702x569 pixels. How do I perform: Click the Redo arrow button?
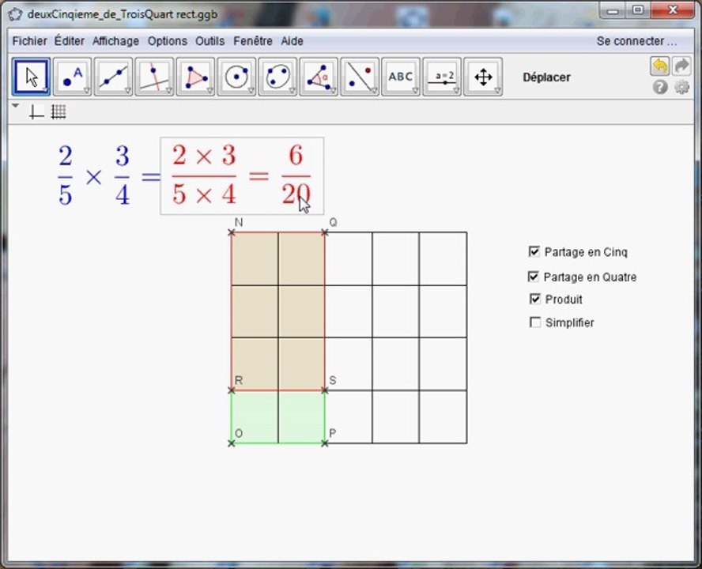coord(681,66)
